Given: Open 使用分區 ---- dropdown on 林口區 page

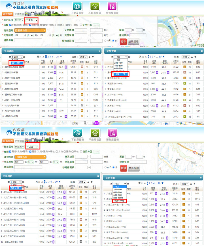Looking at the screenshot, I should click(x=96, y=152).
